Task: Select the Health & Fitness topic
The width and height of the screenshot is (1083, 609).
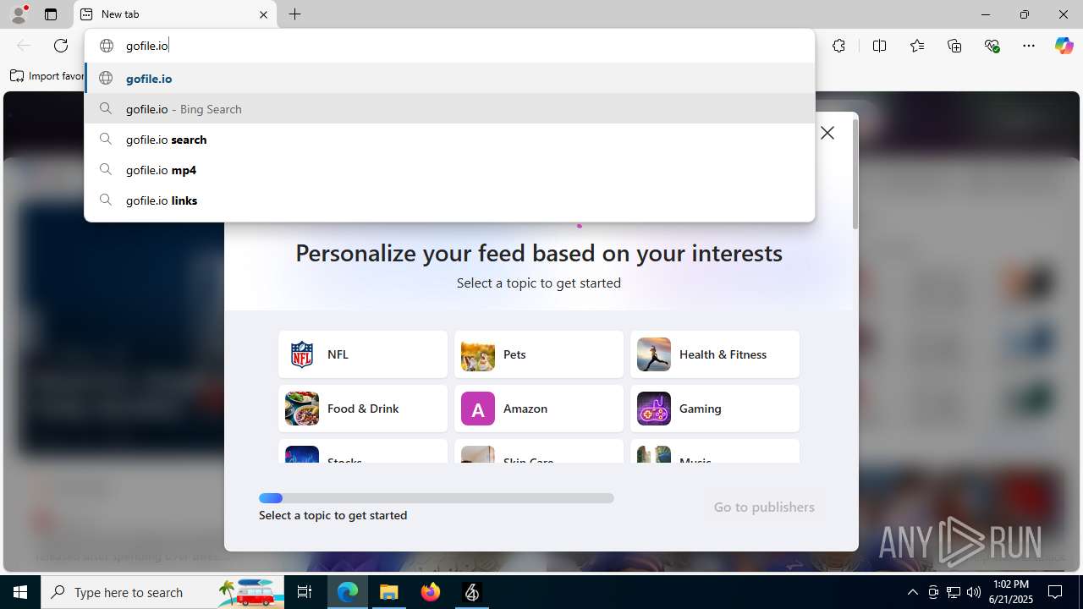Action: [715, 354]
